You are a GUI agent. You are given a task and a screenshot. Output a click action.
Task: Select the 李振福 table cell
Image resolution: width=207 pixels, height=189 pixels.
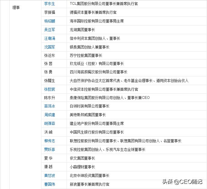click(49, 12)
